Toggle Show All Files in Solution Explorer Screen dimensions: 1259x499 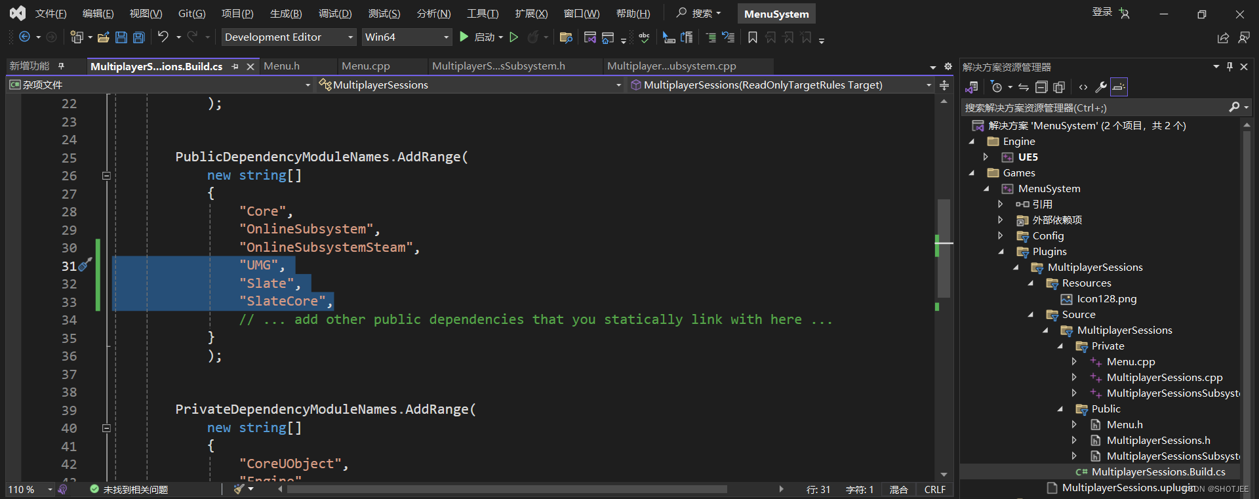pyautogui.click(x=1059, y=87)
